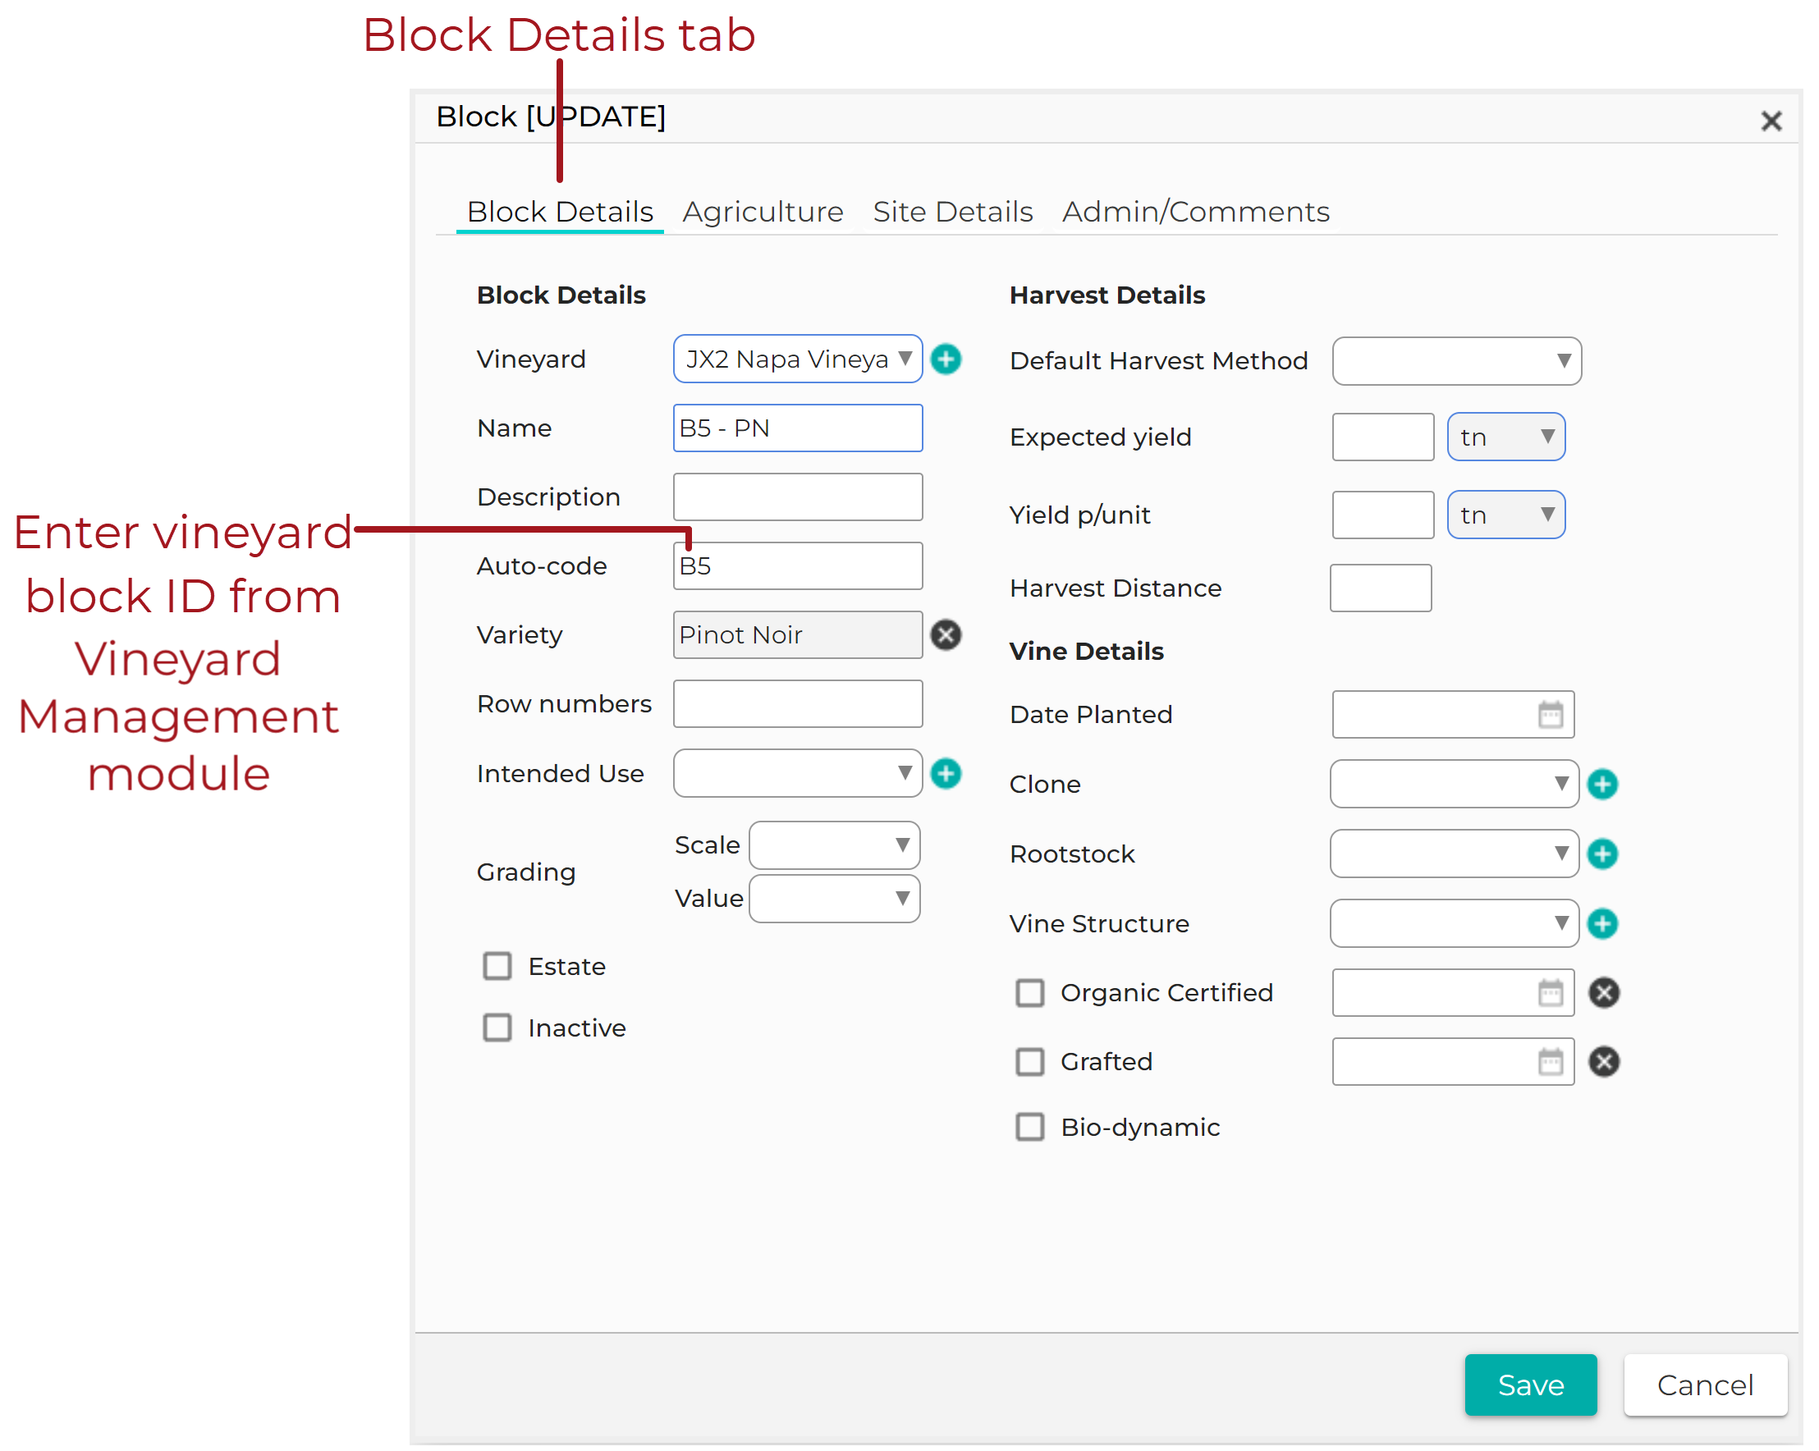Expand the Expected yield unit dropdown

(1506, 437)
